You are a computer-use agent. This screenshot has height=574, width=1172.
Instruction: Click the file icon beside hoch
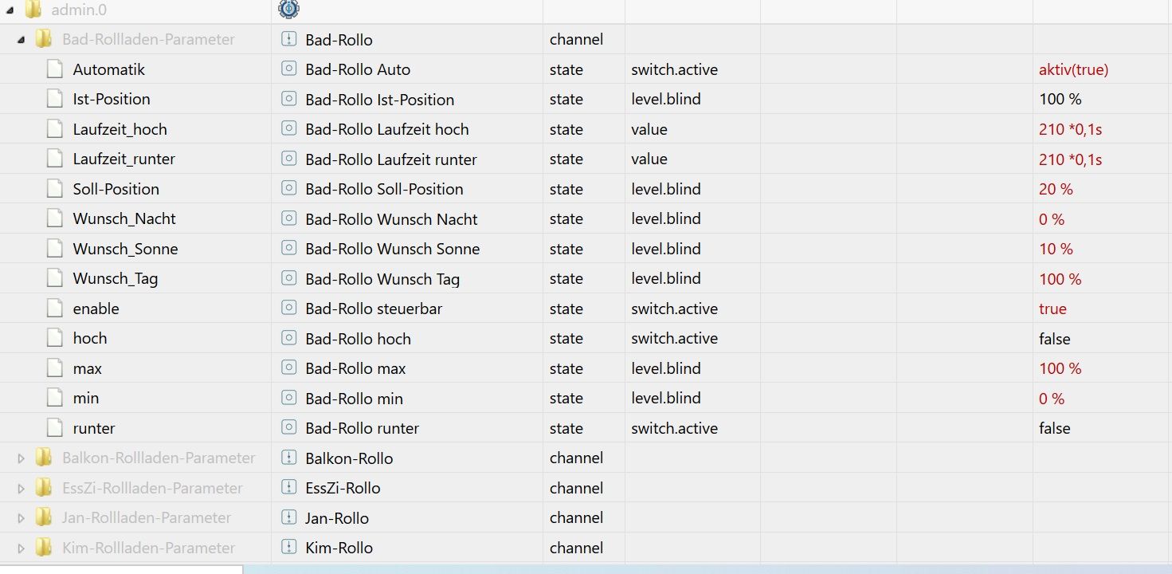[x=54, y=338]
